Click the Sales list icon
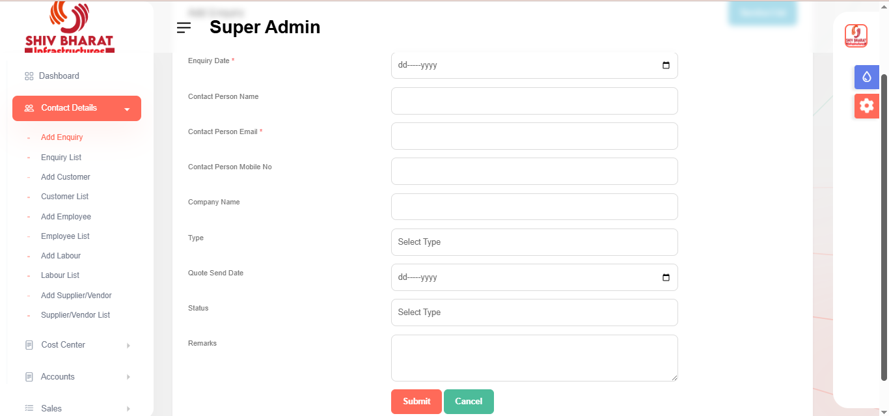The width and height of the screenshot is (889, 416). coord(29,408)
